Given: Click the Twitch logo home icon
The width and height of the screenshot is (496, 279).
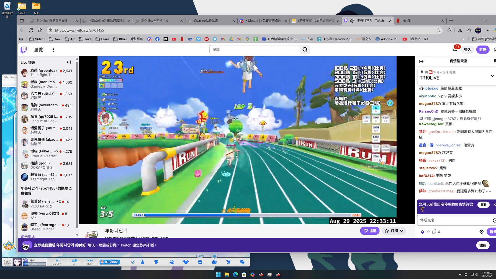Looking at the screenshot, I should tap(24, 50).
